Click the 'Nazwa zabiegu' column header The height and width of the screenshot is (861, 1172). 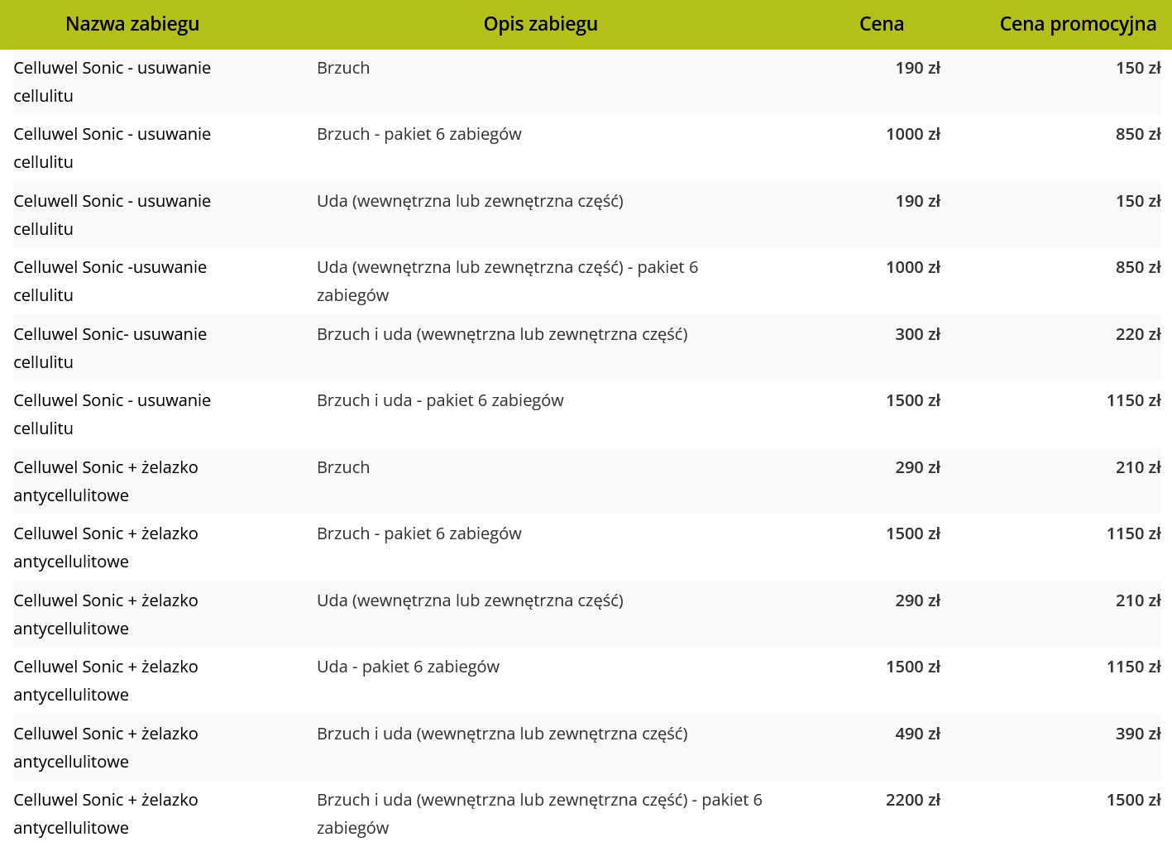[x=132, y=24]
